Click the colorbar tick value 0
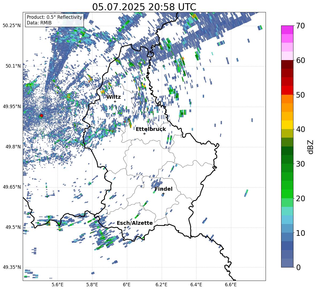Image resolution: width=317 pixels, height=290 pixels. click(299, 267)
